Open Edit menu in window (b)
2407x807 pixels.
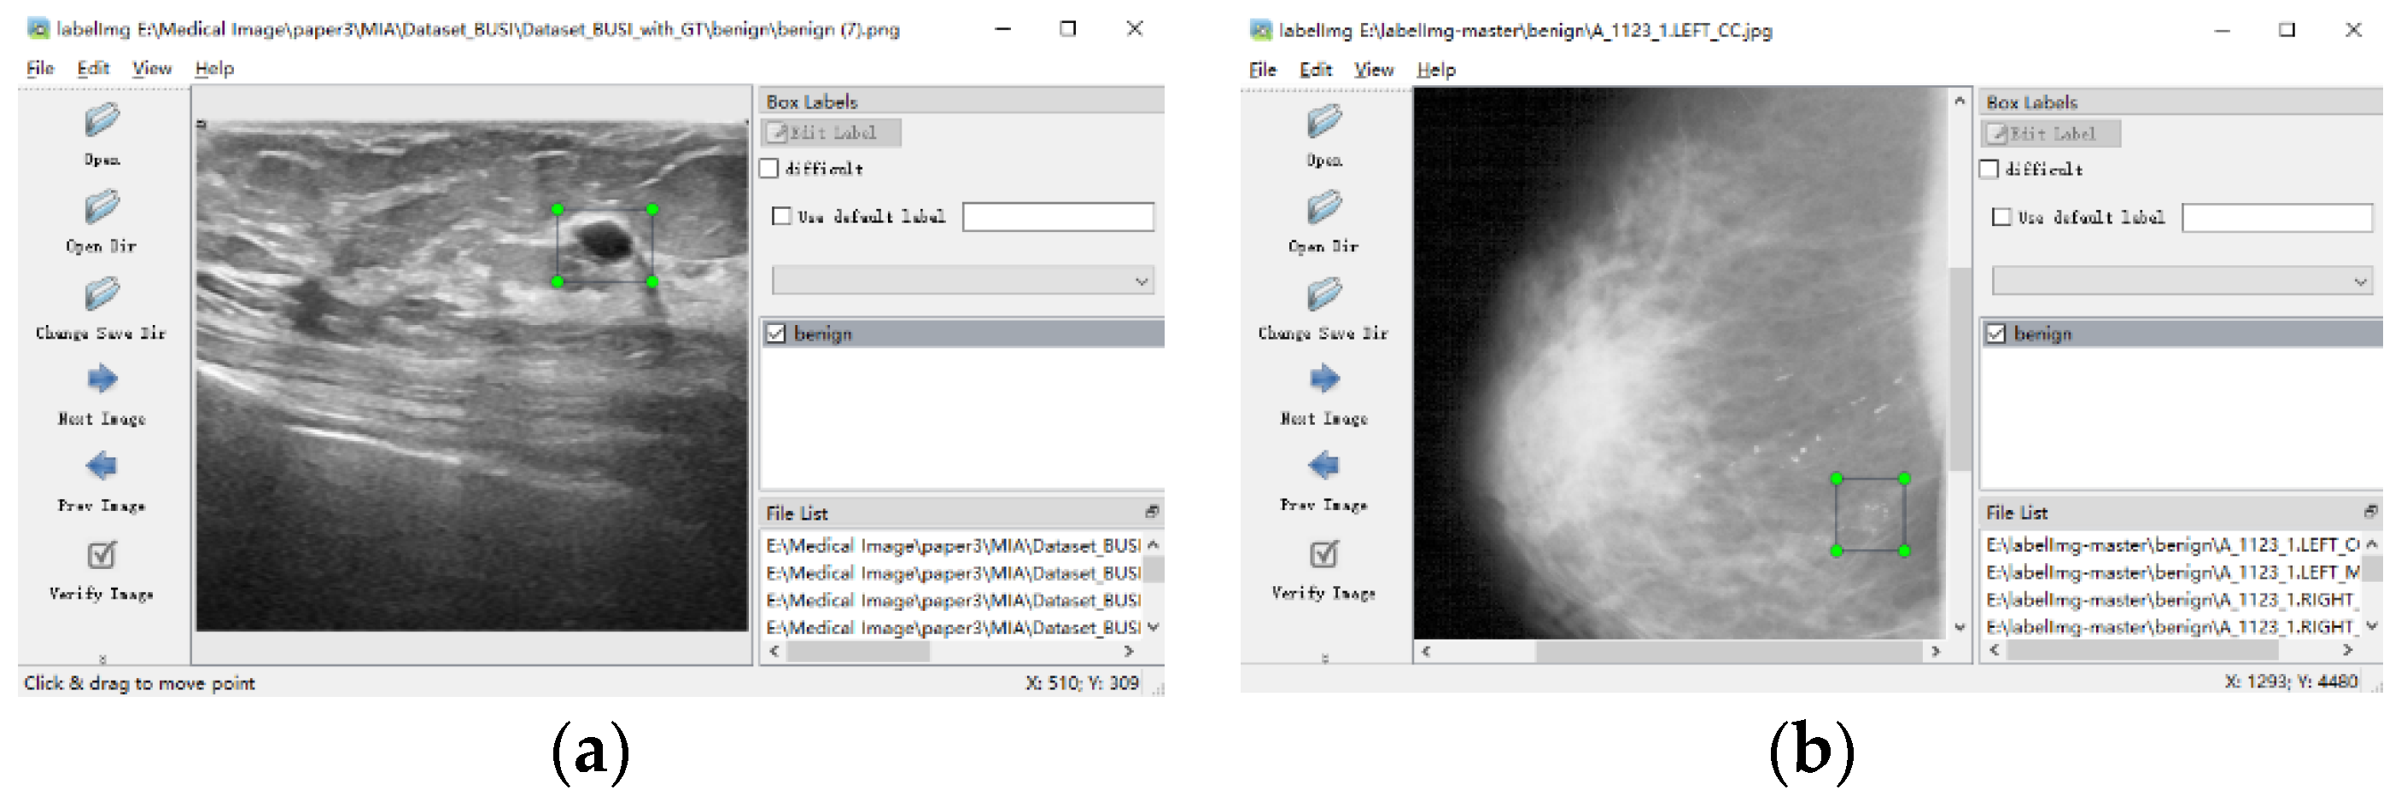(x=1316, y=70)
